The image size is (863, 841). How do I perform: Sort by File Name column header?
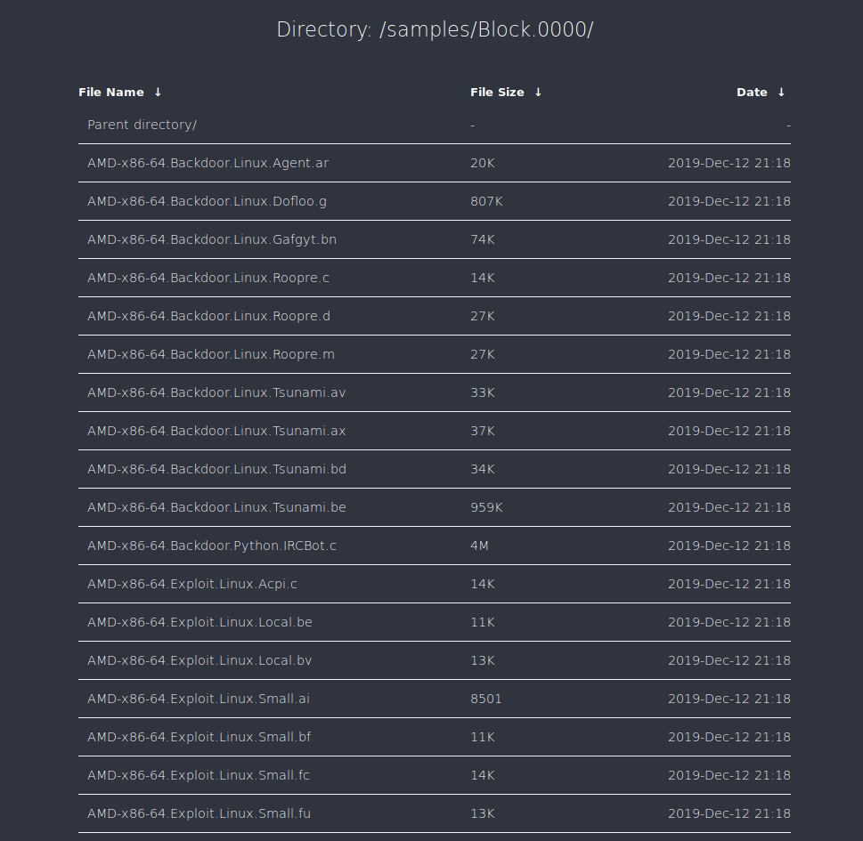[111, 93]
